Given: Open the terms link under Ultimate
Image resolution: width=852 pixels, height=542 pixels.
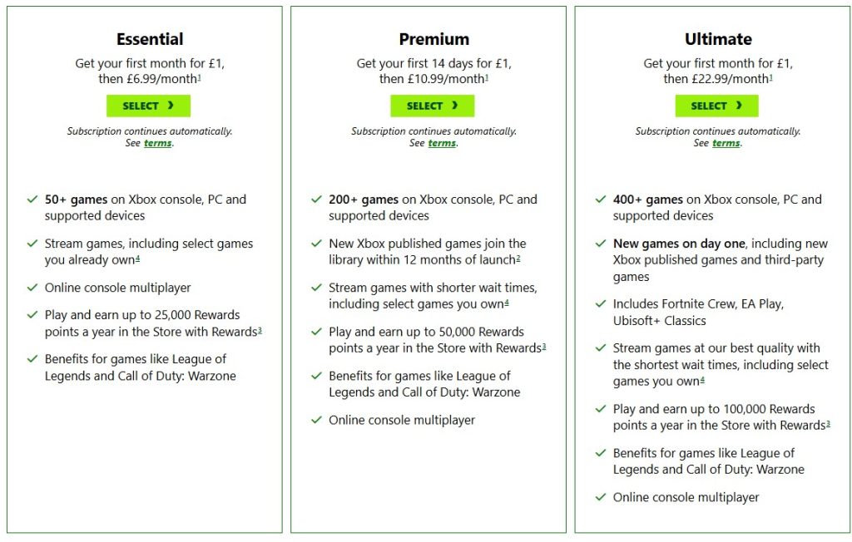Looking at the screenshot, I should (726, 142).
